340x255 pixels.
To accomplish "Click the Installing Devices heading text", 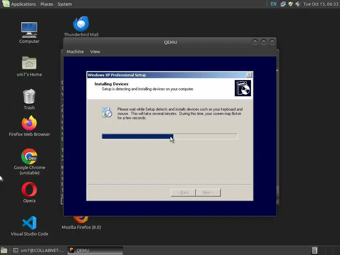I will coord(111,84).
